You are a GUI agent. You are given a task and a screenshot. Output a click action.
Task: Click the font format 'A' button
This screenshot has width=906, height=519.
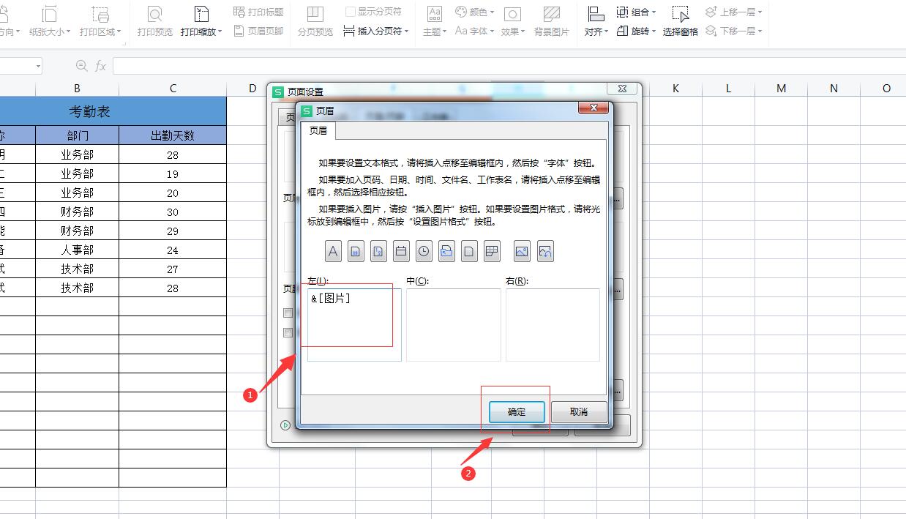tap(333, 251)
